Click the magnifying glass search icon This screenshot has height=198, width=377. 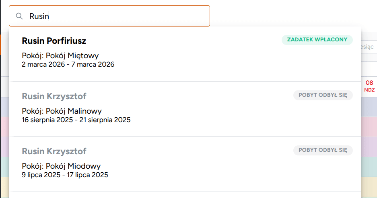[x=19, y=16]
